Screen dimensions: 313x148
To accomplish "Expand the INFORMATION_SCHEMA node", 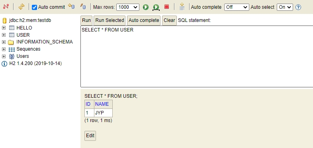I will [x=4, y=42].
